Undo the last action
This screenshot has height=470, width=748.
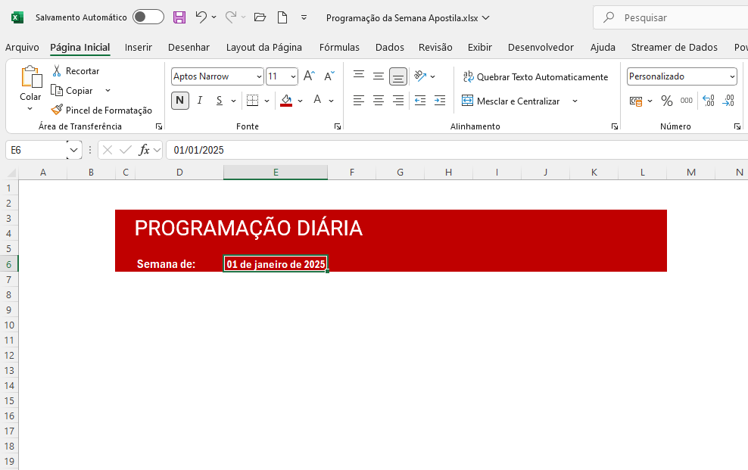coord(201,17)
